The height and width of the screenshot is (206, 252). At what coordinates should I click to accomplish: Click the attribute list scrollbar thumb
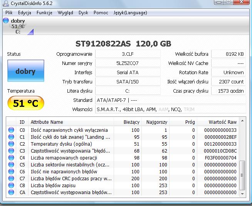(242, 175)
